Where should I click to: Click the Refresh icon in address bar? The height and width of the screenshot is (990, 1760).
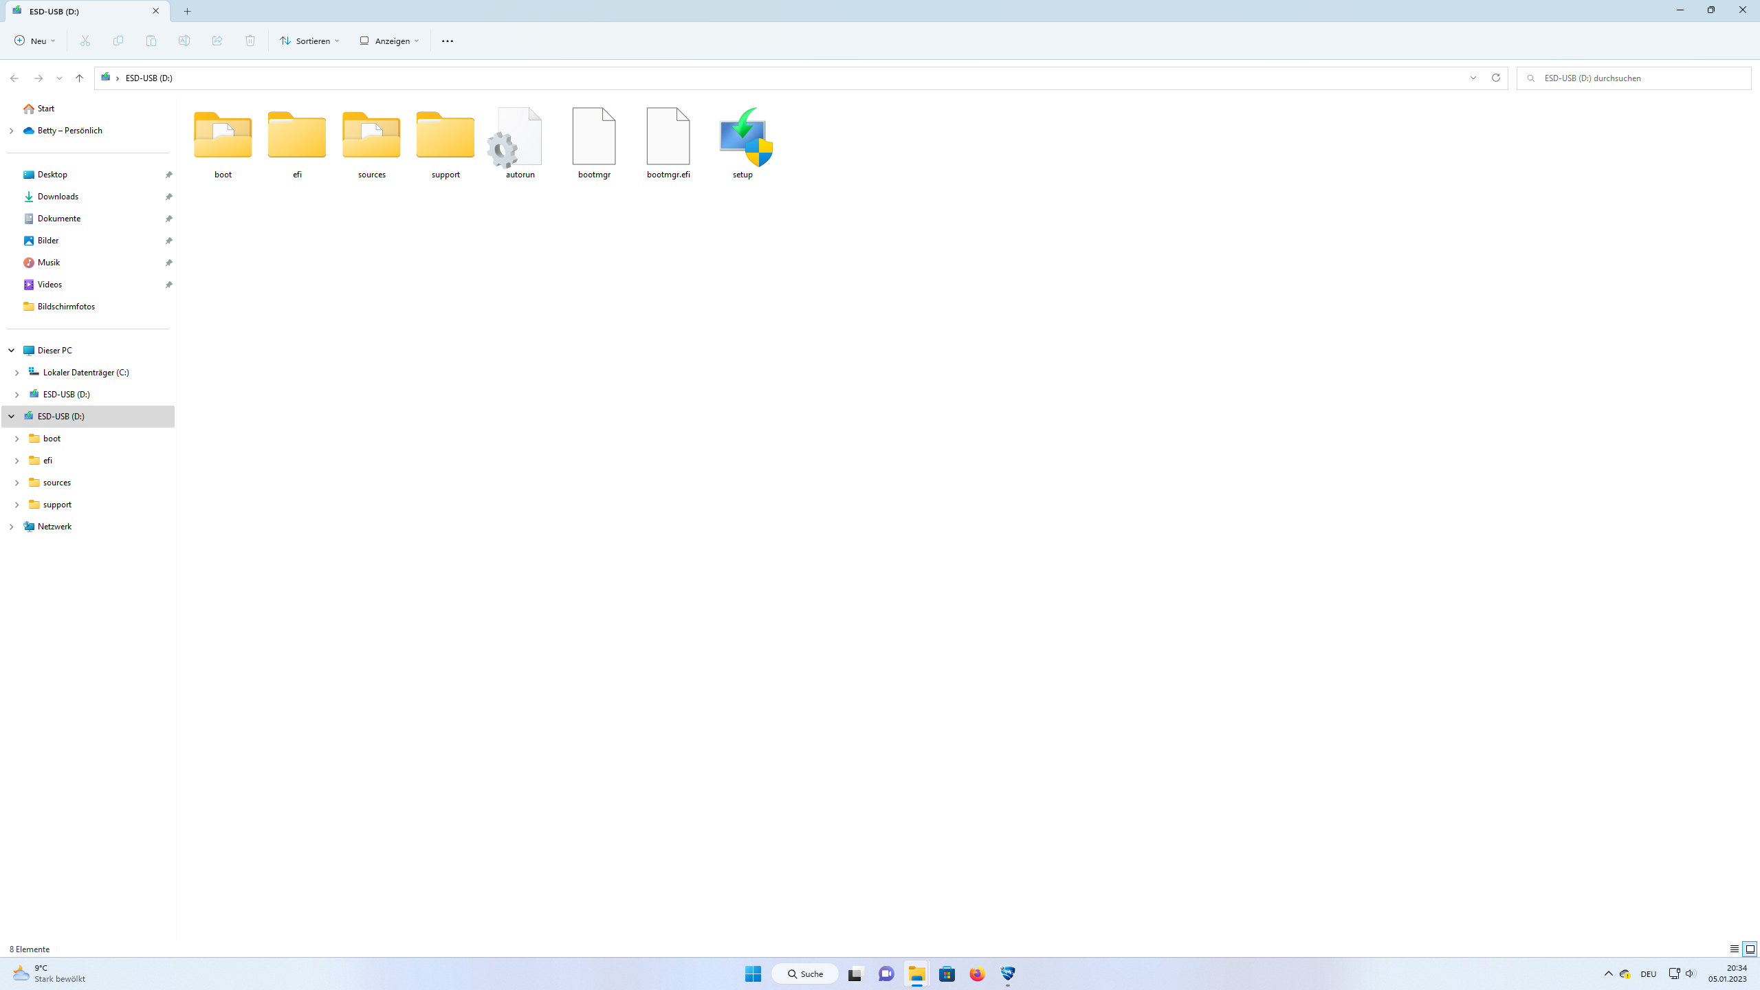click(1495, 78)
